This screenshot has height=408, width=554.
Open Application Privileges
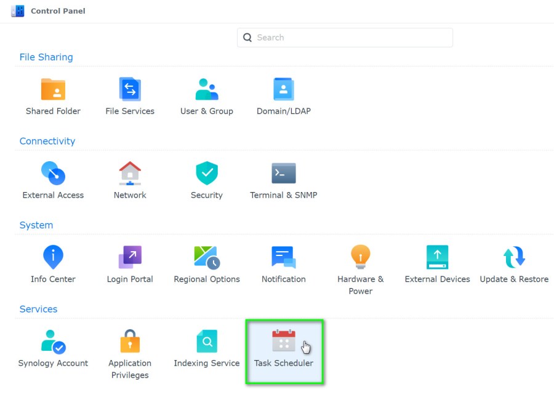pyautogui.click(x=129, y=346)
